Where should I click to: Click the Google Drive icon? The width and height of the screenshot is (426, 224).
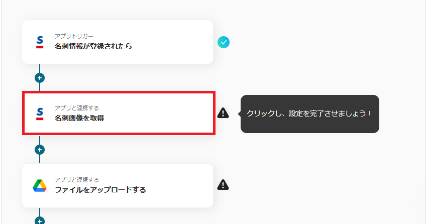[40, 185]
